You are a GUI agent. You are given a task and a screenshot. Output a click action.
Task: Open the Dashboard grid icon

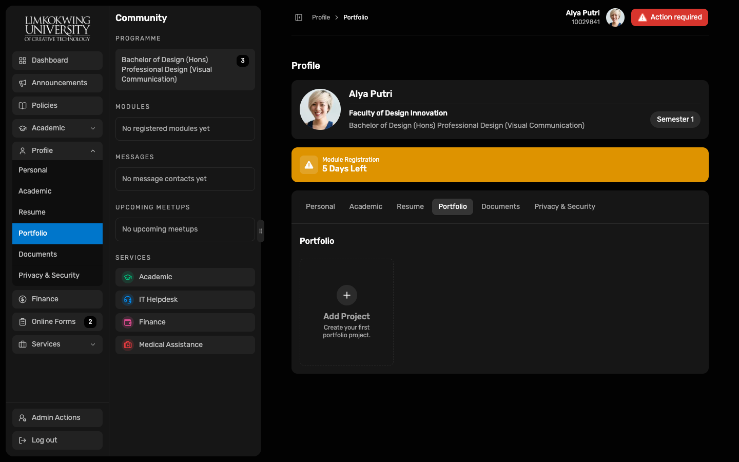(x=23, y=61)
